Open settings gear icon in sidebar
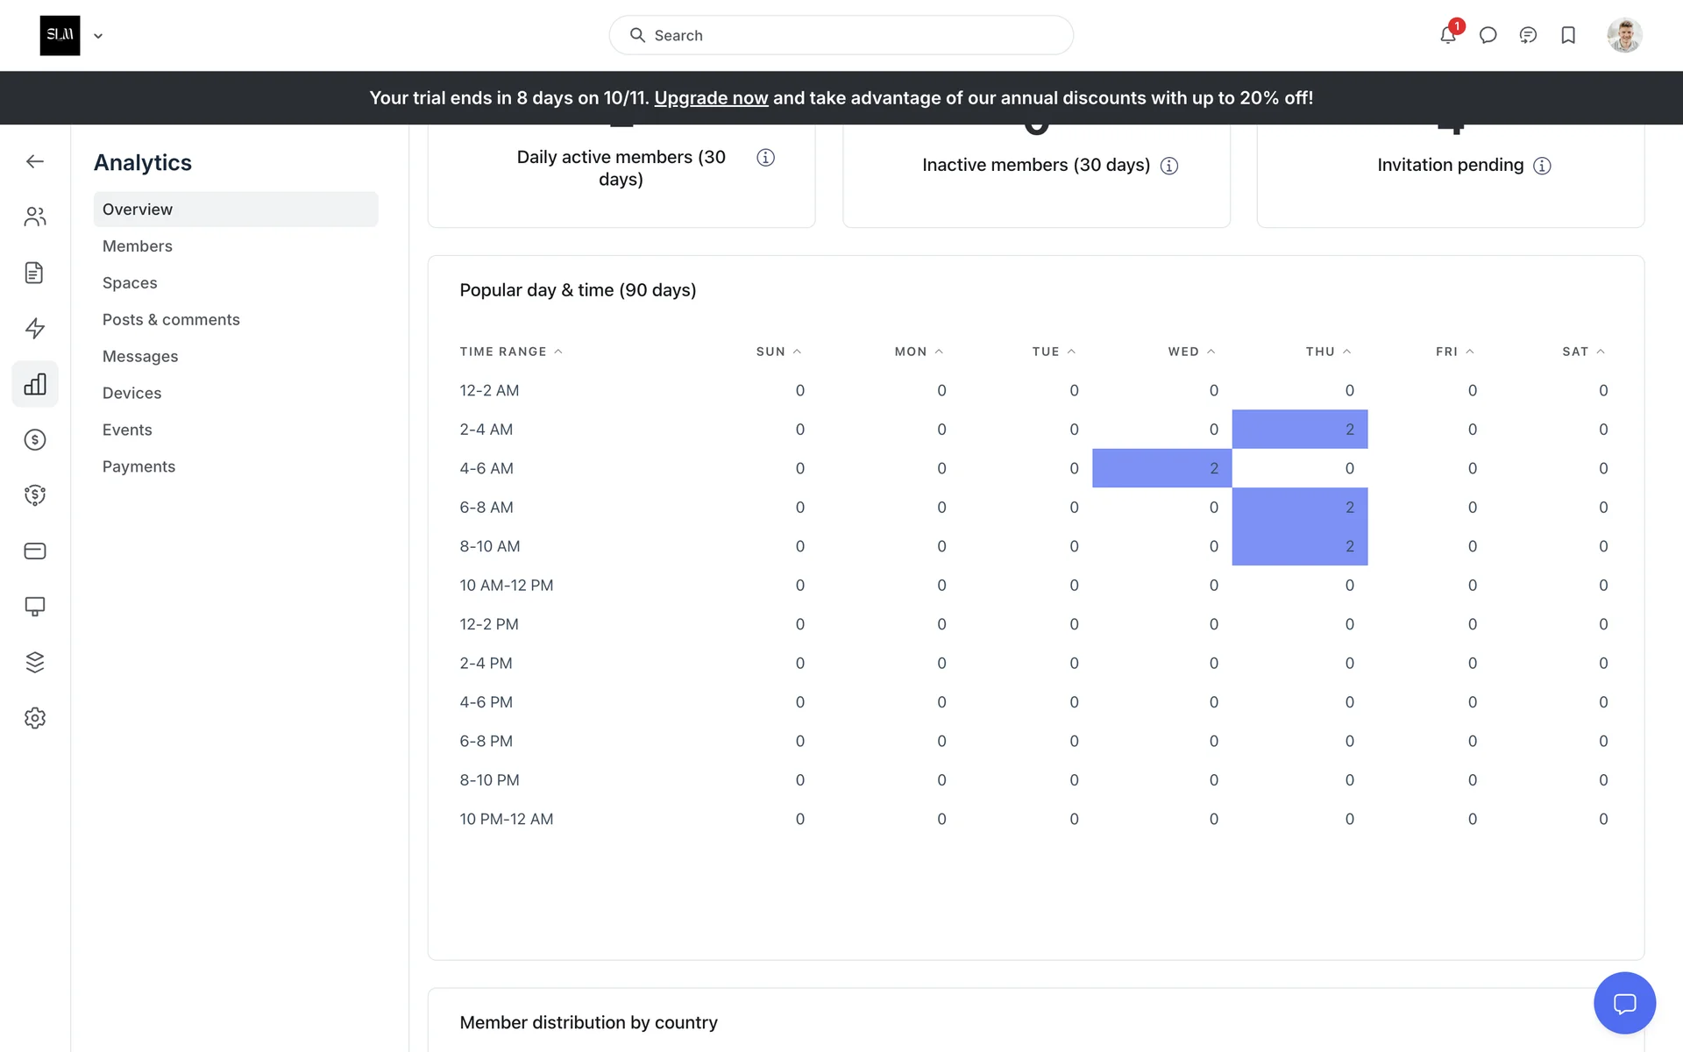Screen dimensions: 1683x1052 (x=35, y=718)
